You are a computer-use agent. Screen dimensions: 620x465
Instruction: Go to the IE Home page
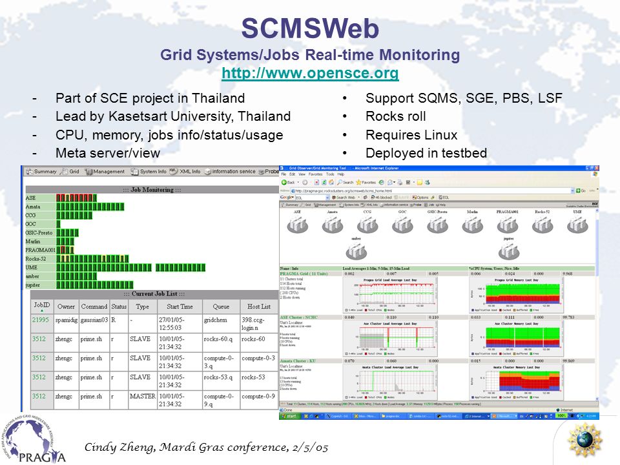click(331, 182)
